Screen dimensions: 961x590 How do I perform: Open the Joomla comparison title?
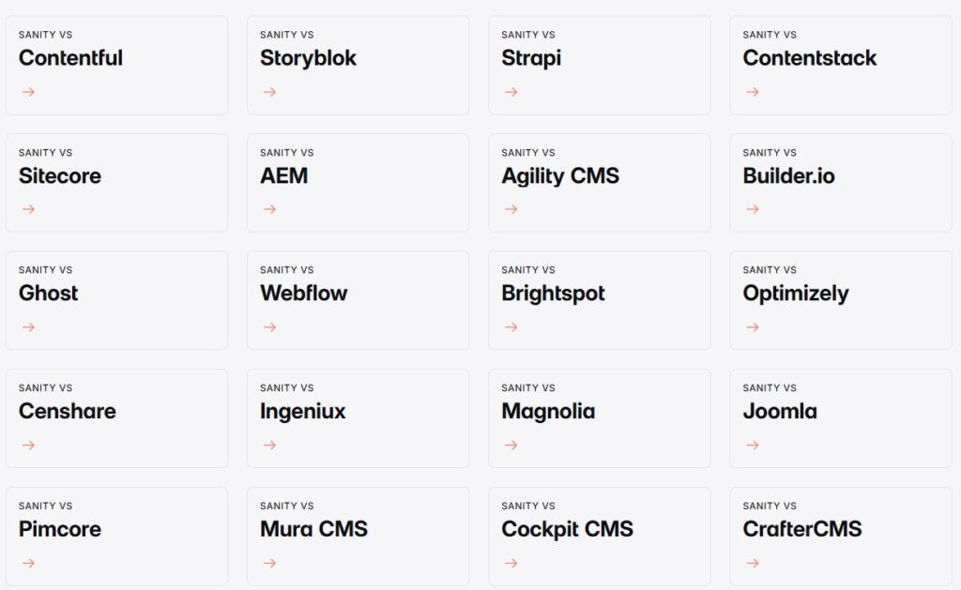[780, 411]
